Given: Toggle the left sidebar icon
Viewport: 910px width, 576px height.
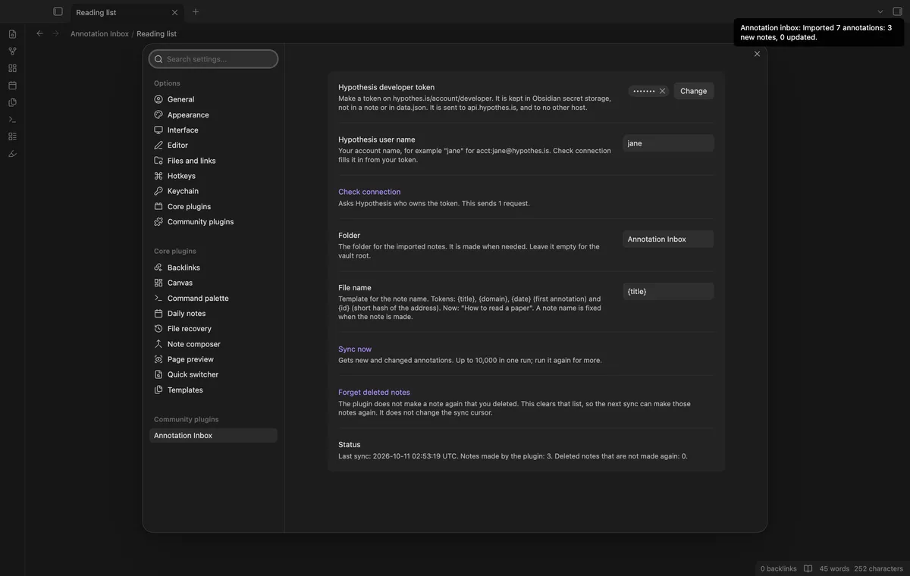Looking at the screenshot, I should click(58, 11).
